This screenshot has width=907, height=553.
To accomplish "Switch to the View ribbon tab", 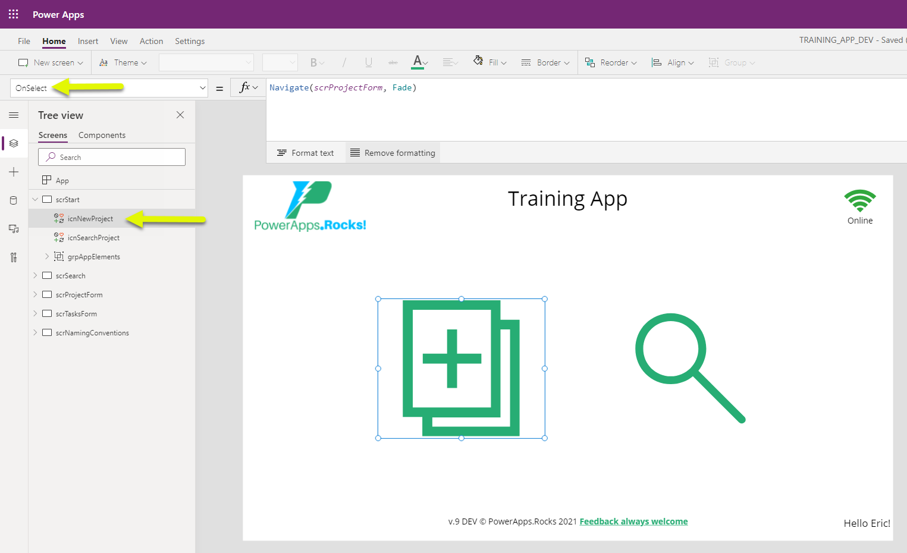I will [119, 41].
